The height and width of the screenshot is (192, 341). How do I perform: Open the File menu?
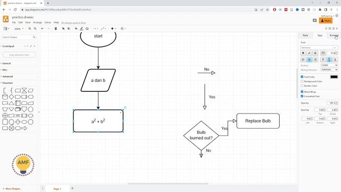pos(14,22)
